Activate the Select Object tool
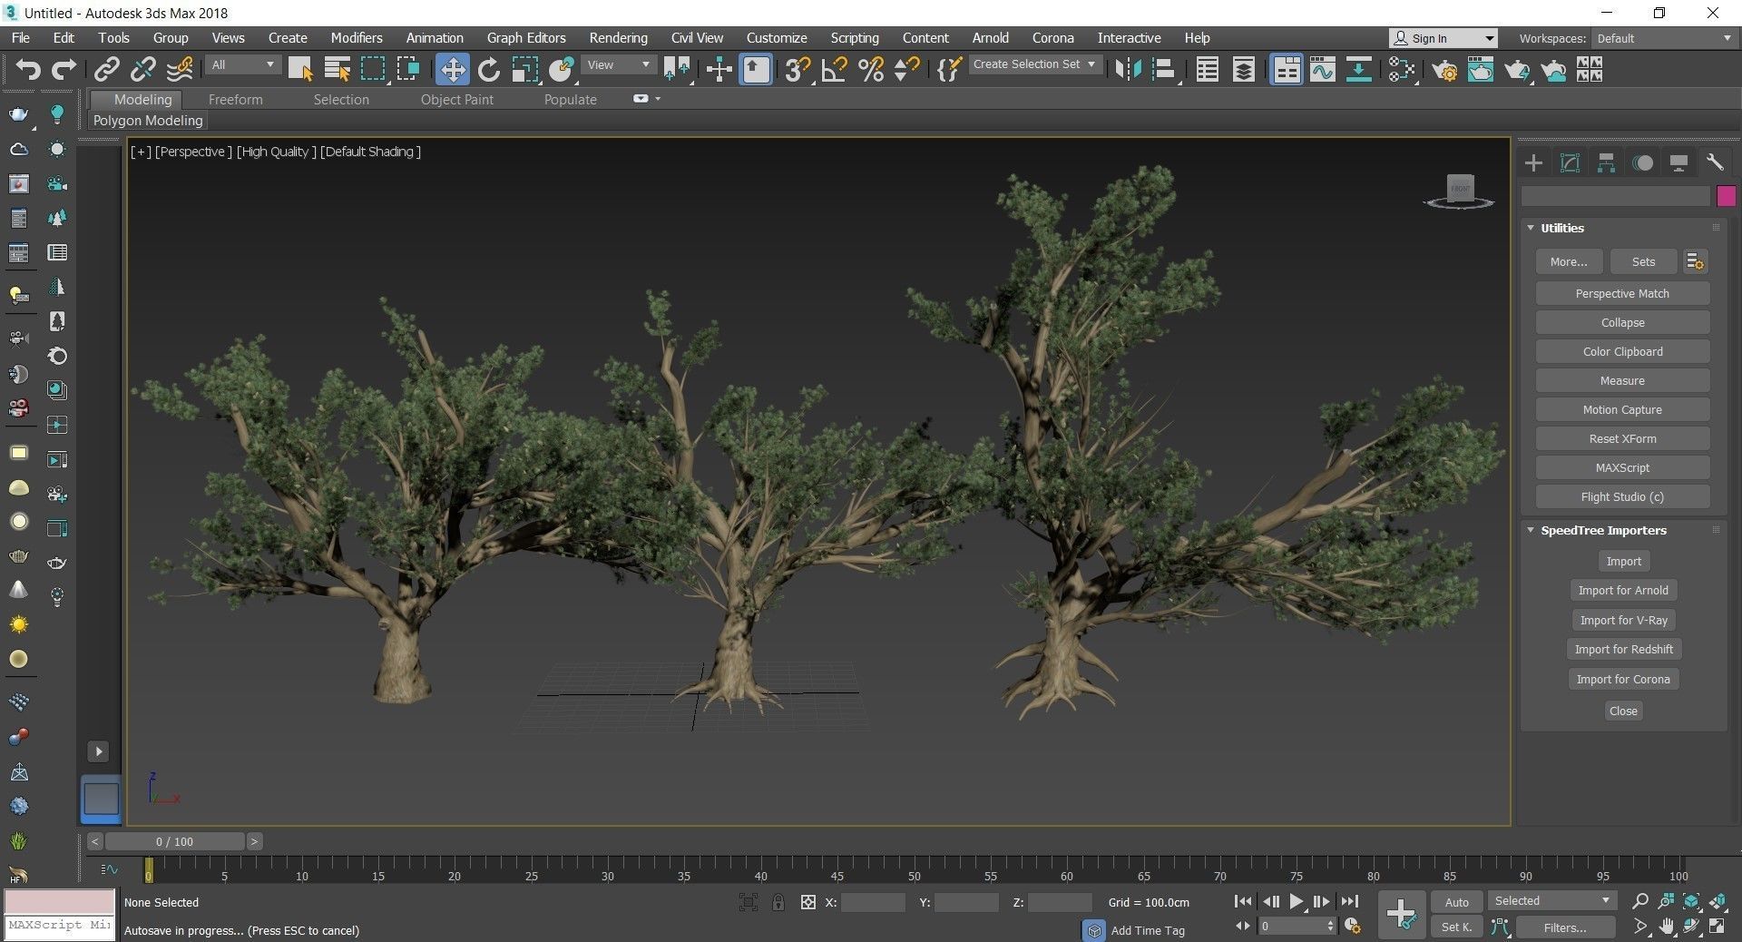 tap(300, 70)
